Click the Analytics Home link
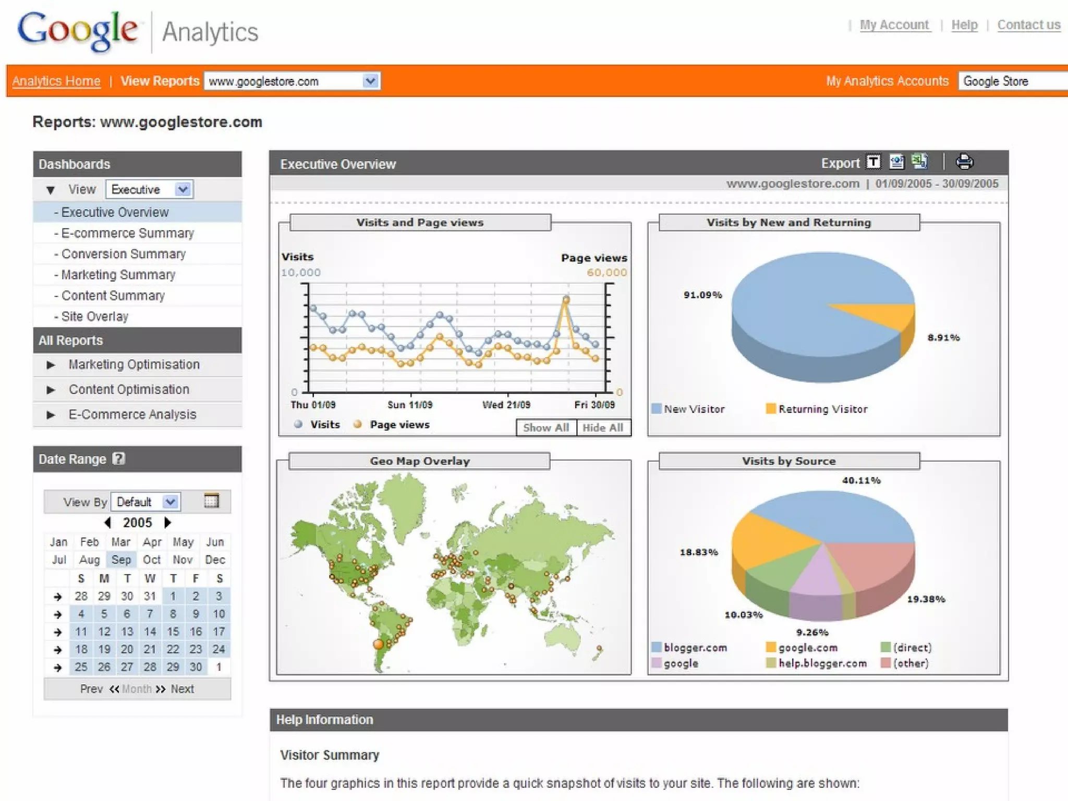The width and height of the screenshot is (1068, 801). [56, 81]
